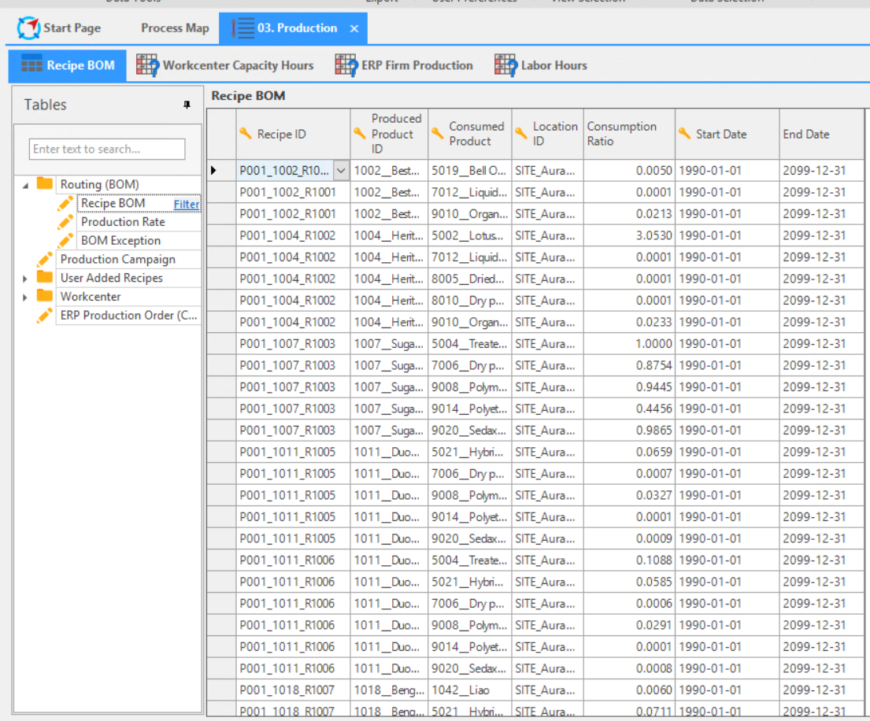Screen dimensions: 870x721
Task: Select Production Campaign in tree
Action: pyautogui.click(x=118, y=260)
